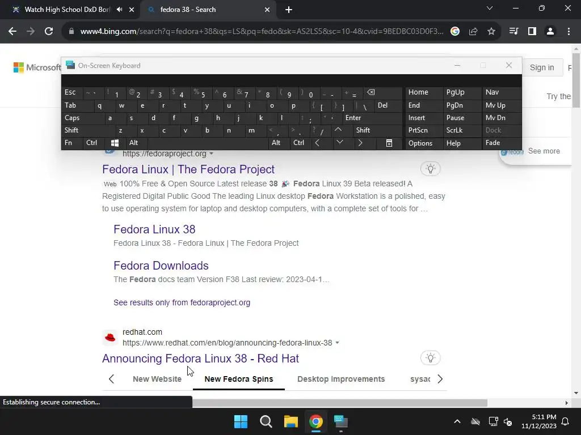Close the High School DxD tab
Screen dimensions: 581x435
132,10
